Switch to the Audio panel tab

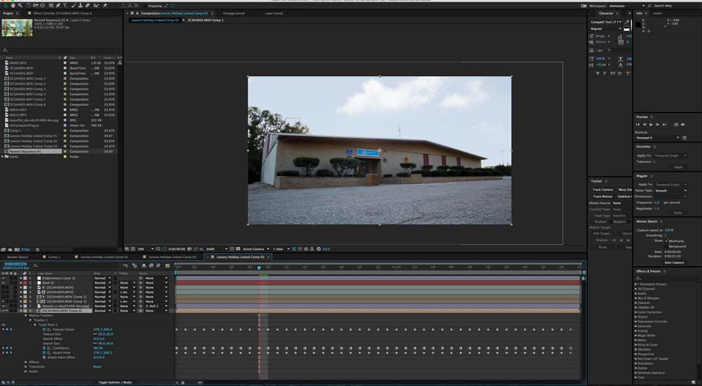tap(657, 13)
